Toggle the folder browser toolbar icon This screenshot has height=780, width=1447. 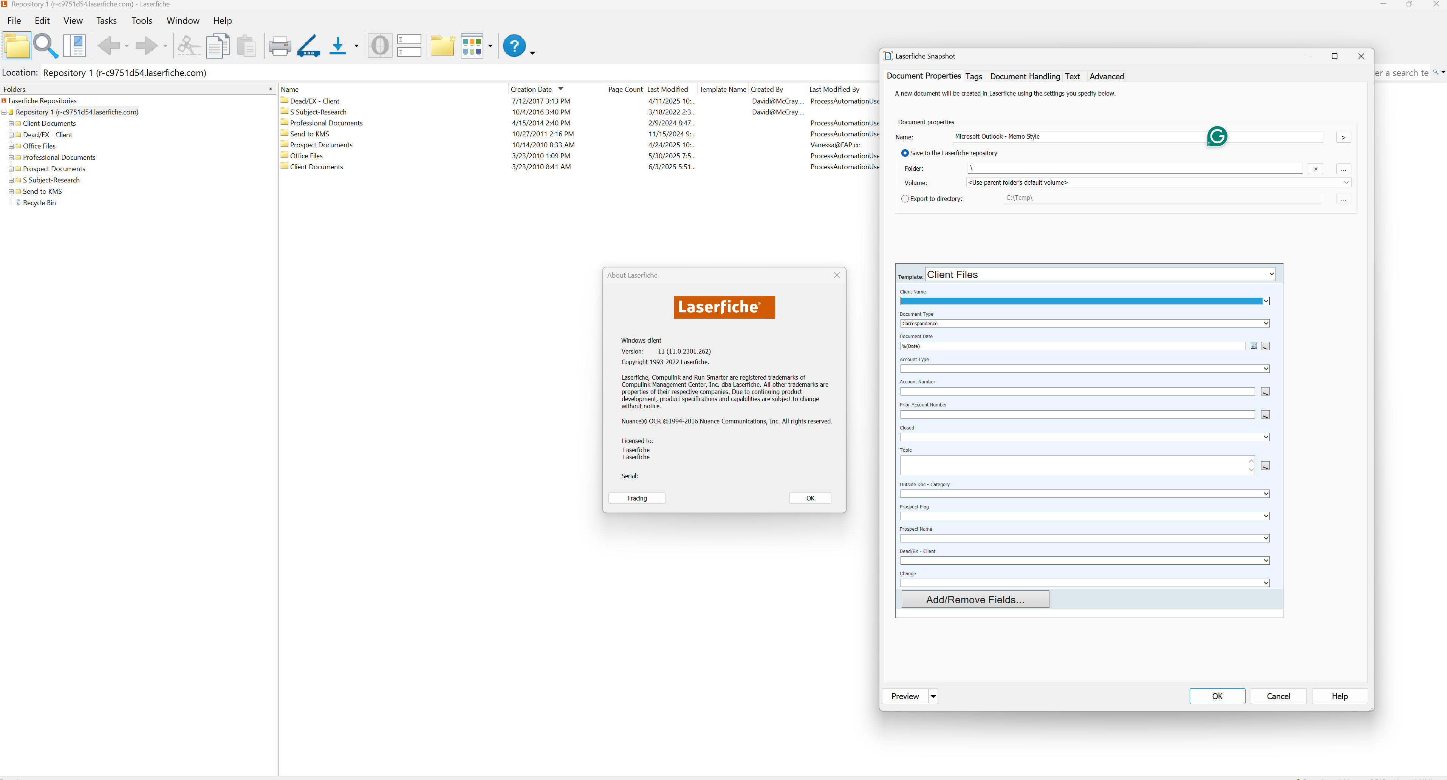click(17, 45)
